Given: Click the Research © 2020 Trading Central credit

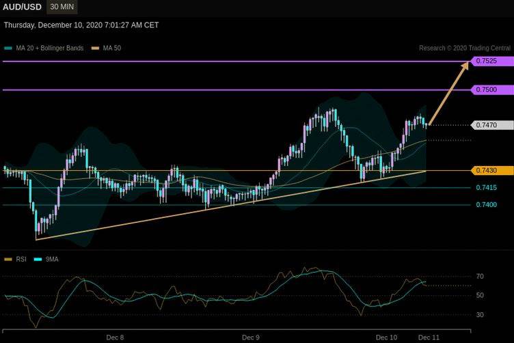Looking at the screenshot, I should pyautogui.click(x=465, y=48).
